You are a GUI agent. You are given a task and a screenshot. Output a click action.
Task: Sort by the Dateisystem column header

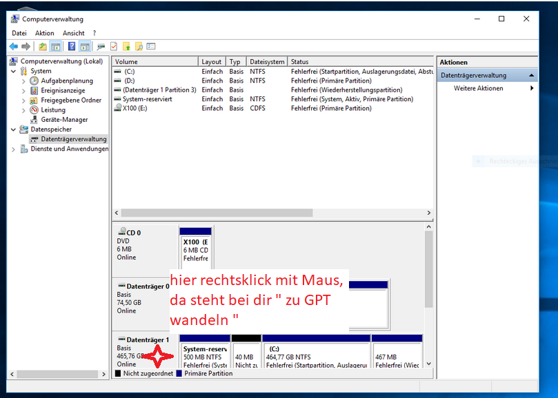pyautogui.click(x=267, y=61)
